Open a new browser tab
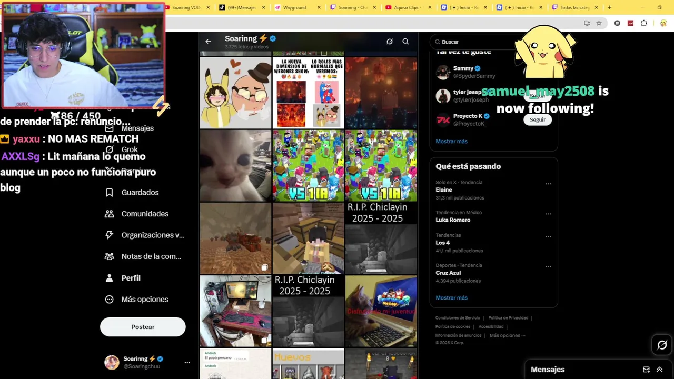 coord(609,7)
